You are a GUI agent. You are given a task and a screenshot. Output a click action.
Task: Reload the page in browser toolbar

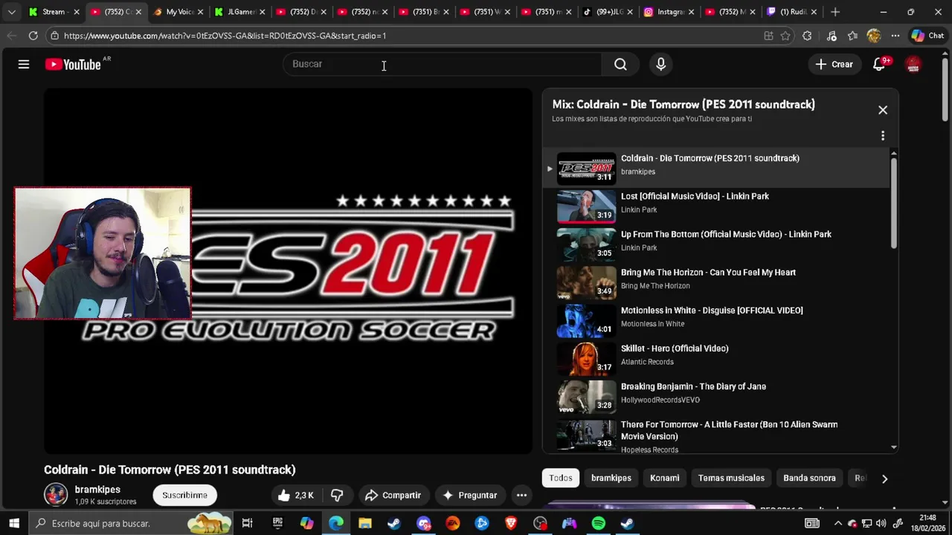click(33, 36)
